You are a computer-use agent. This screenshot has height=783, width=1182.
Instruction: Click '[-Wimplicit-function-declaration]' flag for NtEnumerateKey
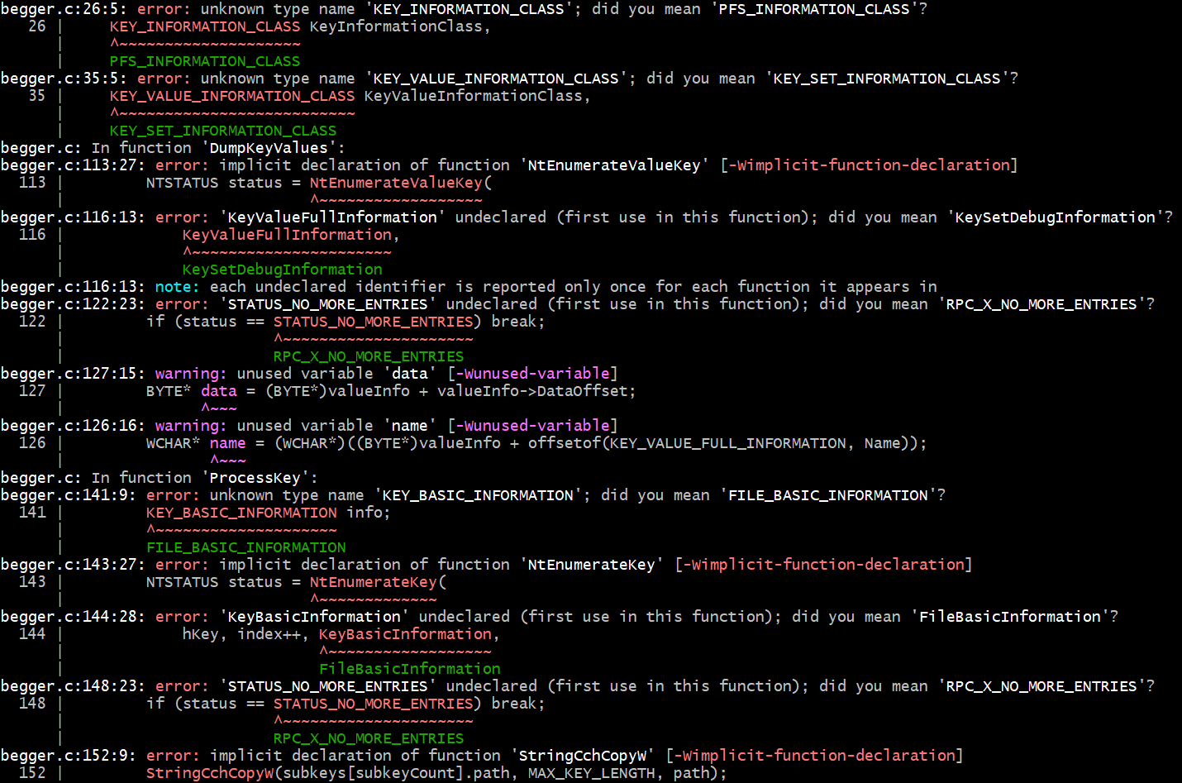(x=823, y=565)
